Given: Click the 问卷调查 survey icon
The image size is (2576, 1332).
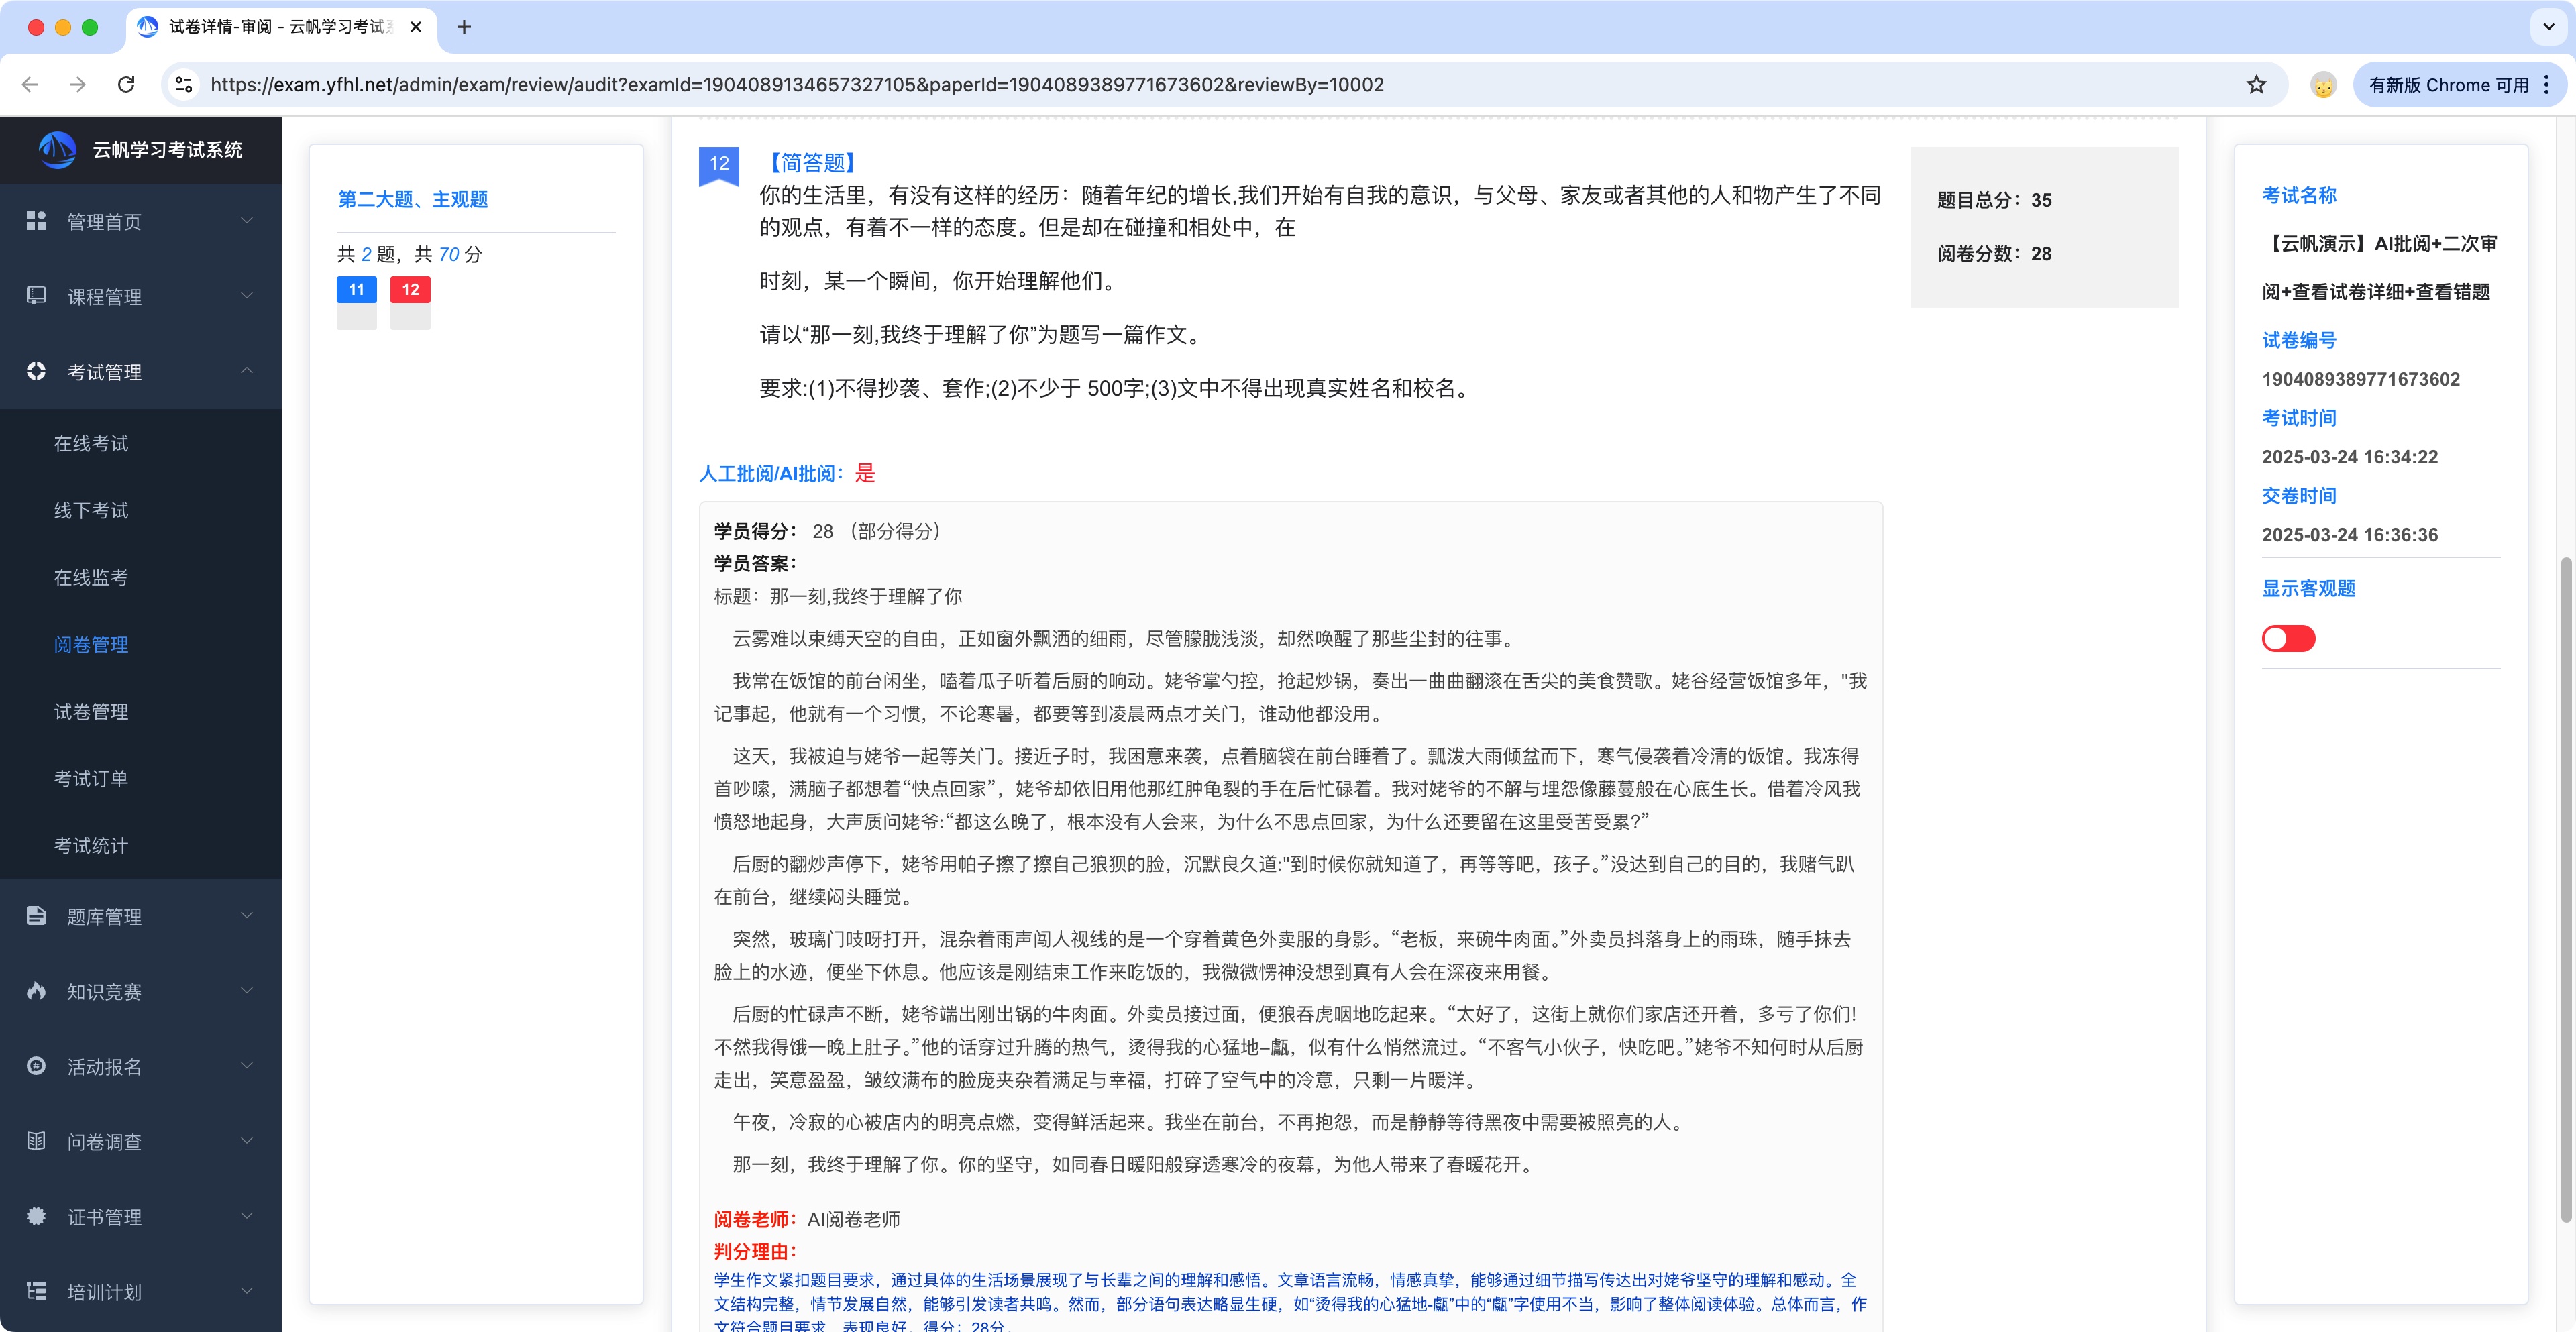Looking at the screenshot, I should click(36, 1141).
